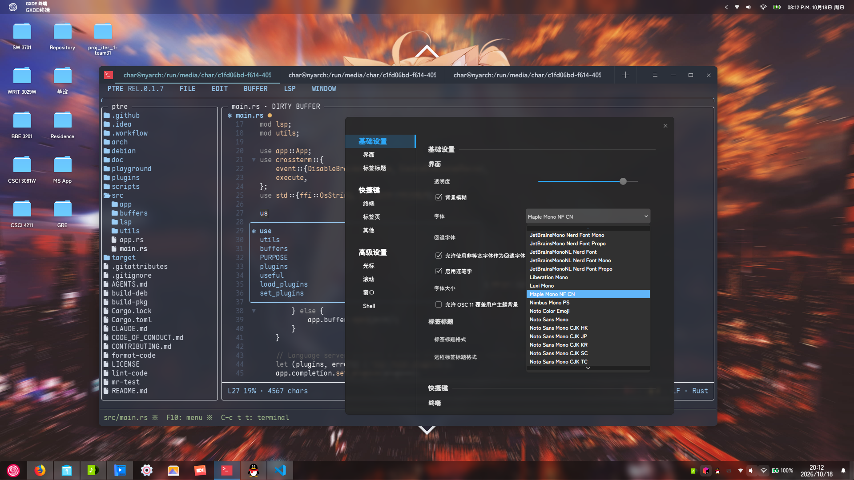Choose JetBrainsMono Nerd Font Mono in list

(588, 235)
